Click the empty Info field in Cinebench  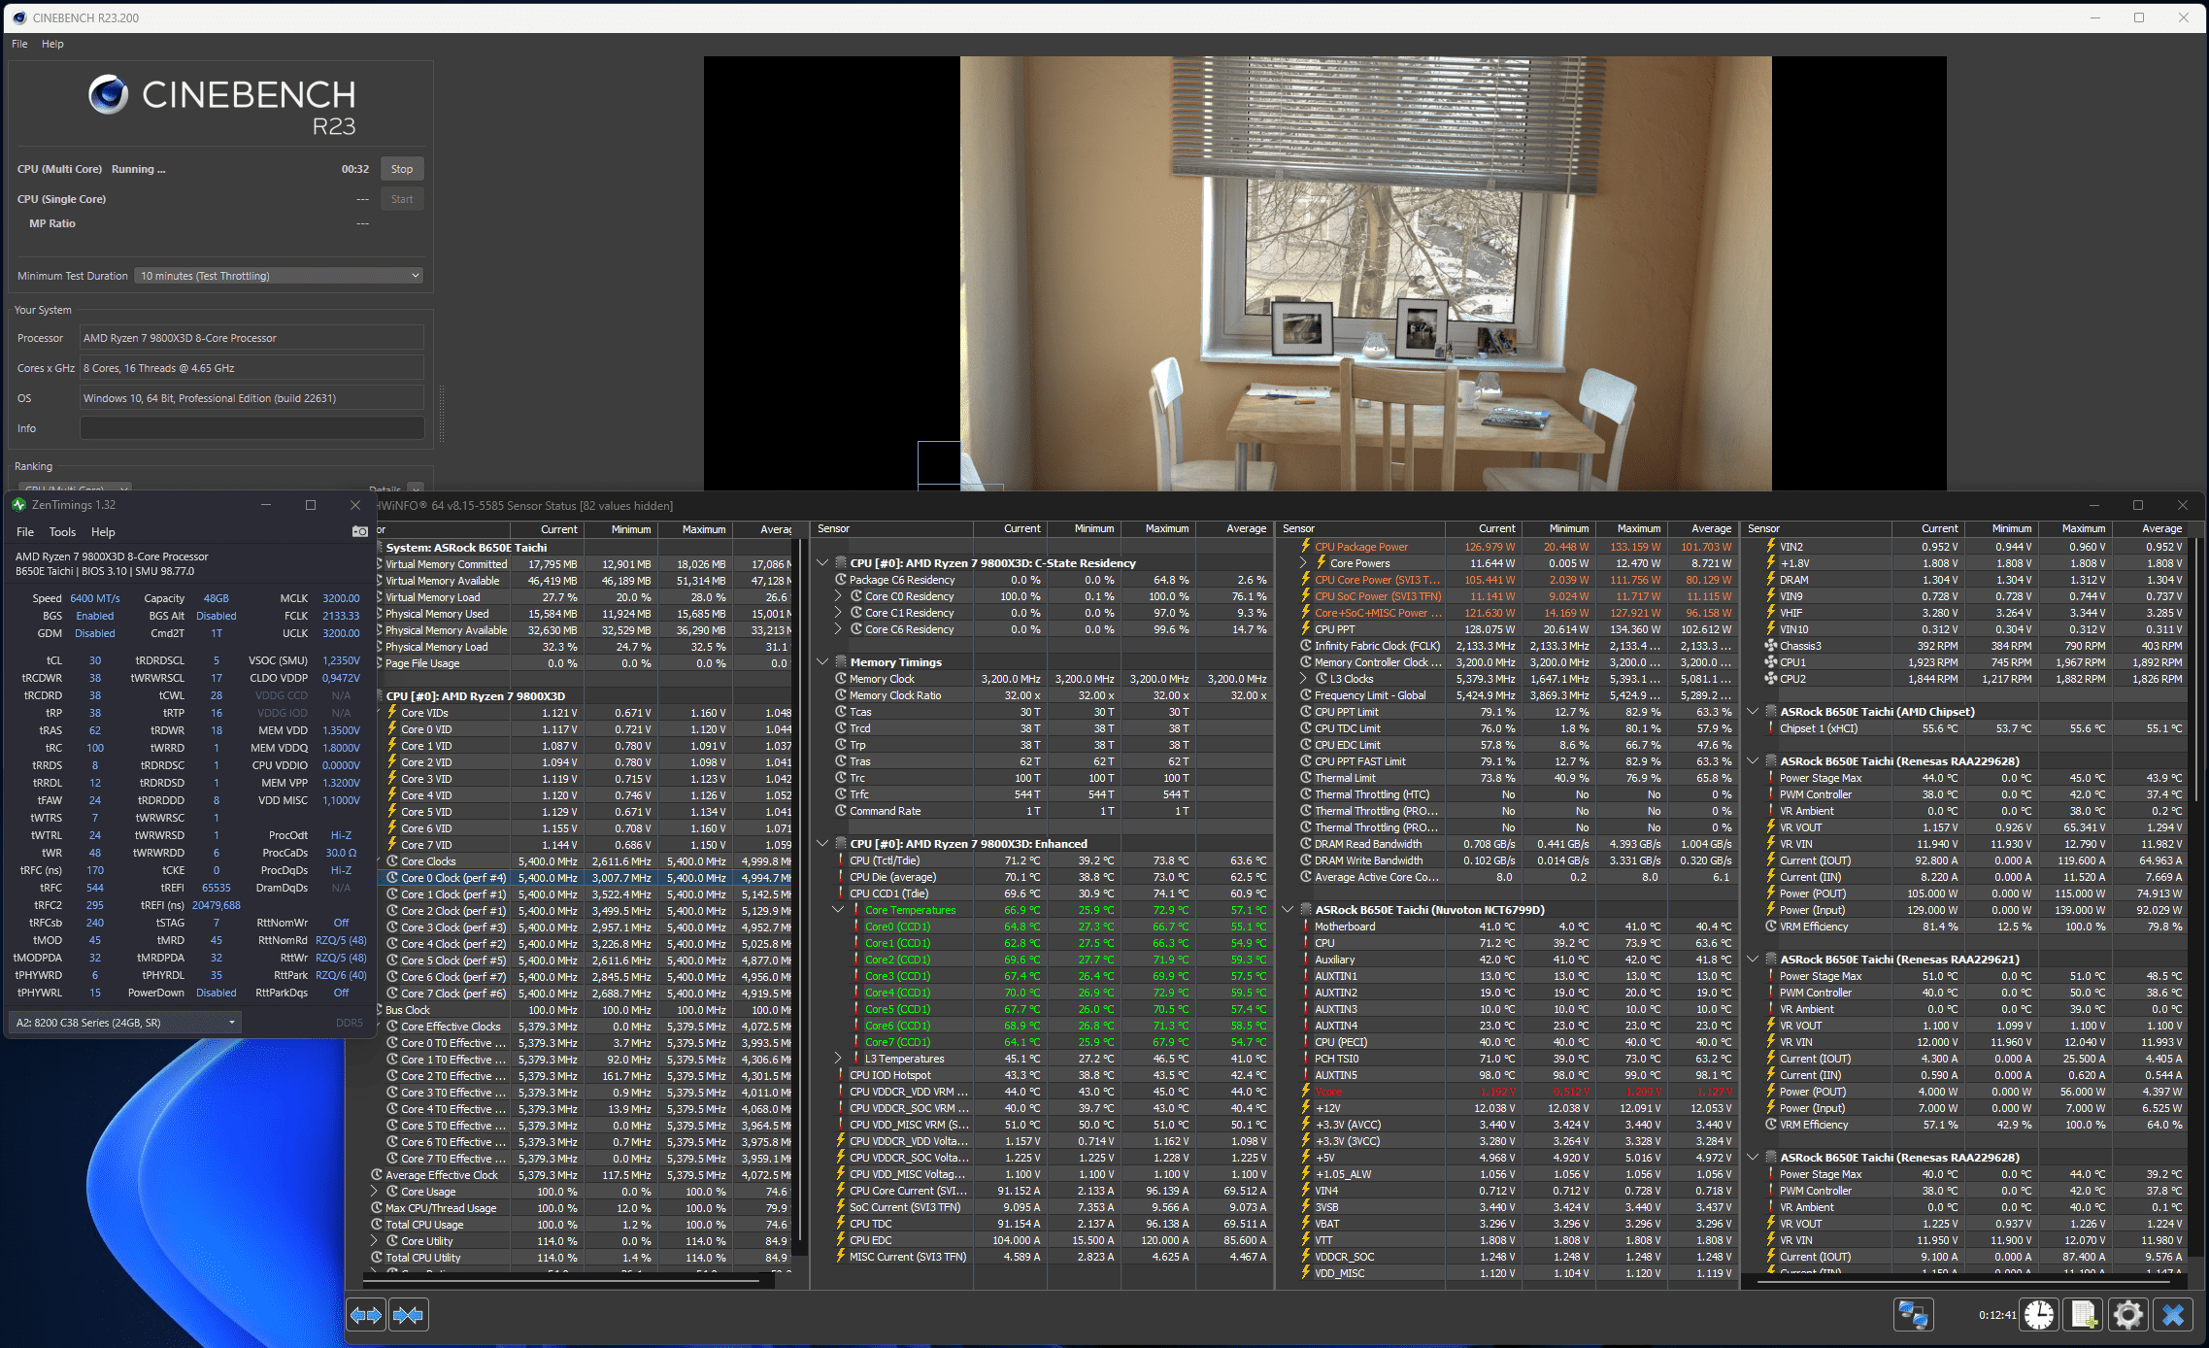tap(251, 428)
